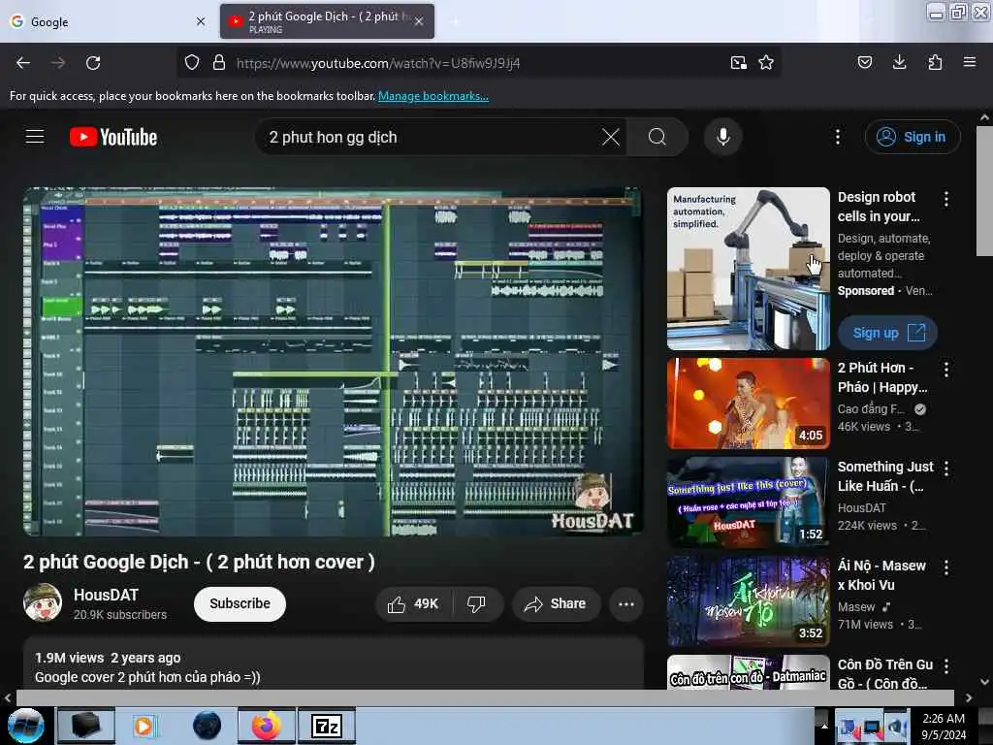Open the media player taskbar icon
The image size is (993, 745).
(x=144, y=726)
